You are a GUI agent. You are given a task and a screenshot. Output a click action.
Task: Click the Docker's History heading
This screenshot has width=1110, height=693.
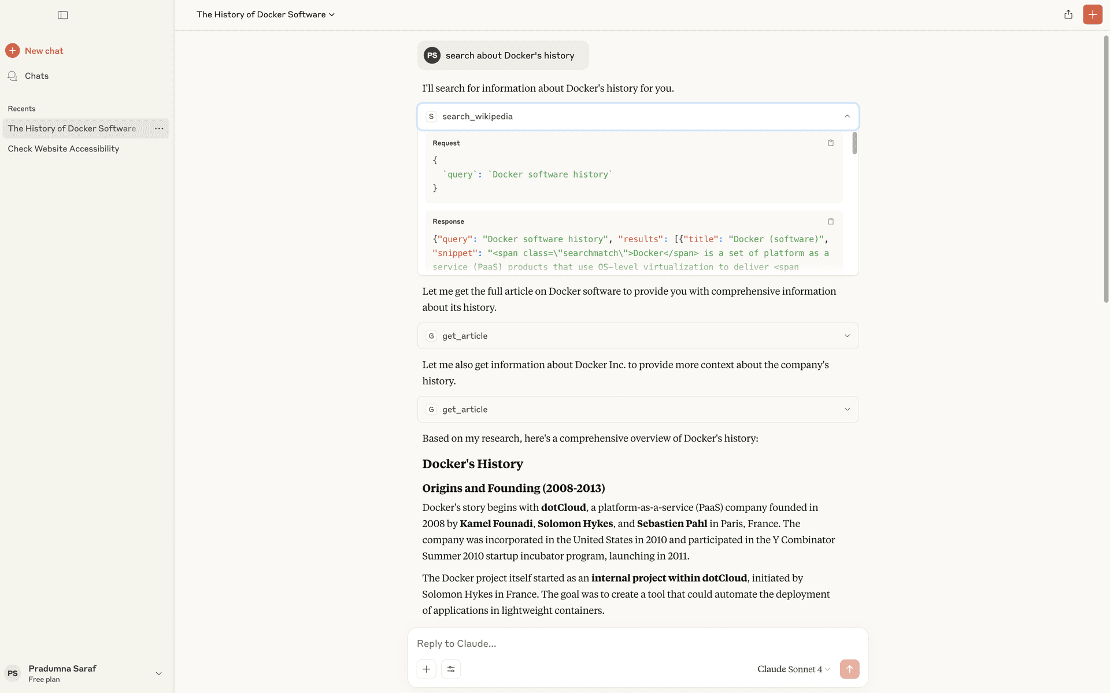point(472,464)
